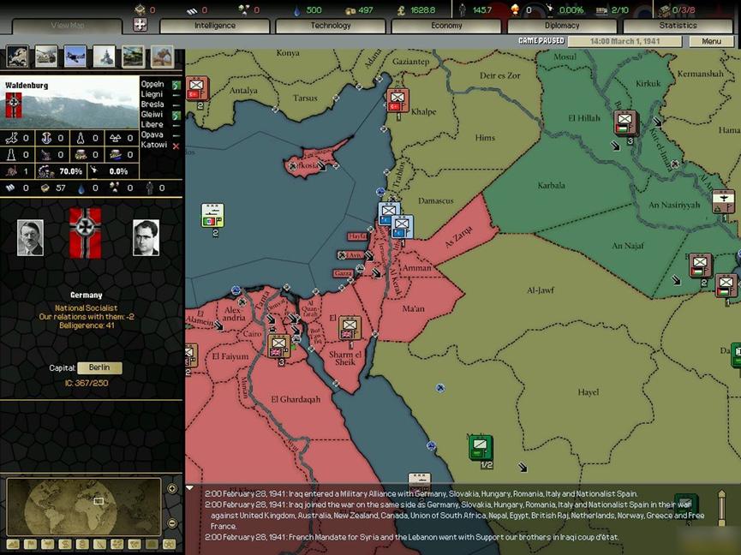741x555 pixels.
Task: Select the air units fighter plane thumbnail
Action: pos(75,57)
